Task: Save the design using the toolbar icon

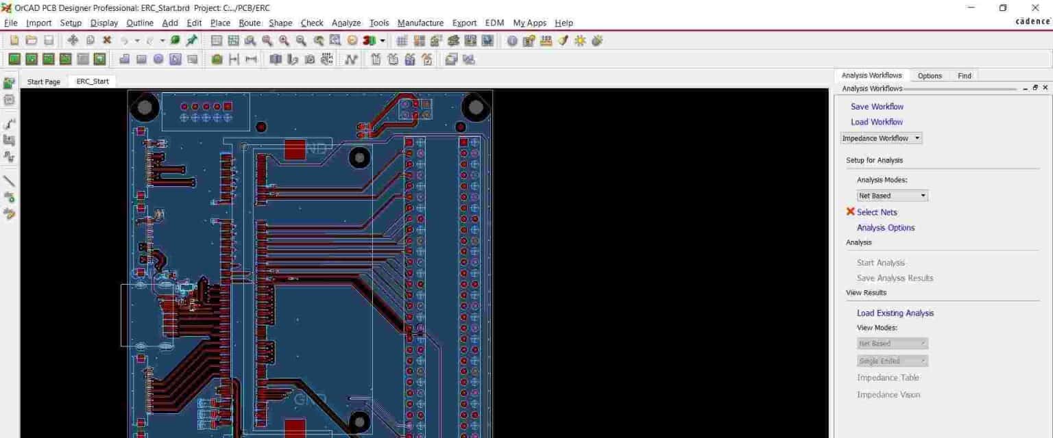Action: pos(49,41)
